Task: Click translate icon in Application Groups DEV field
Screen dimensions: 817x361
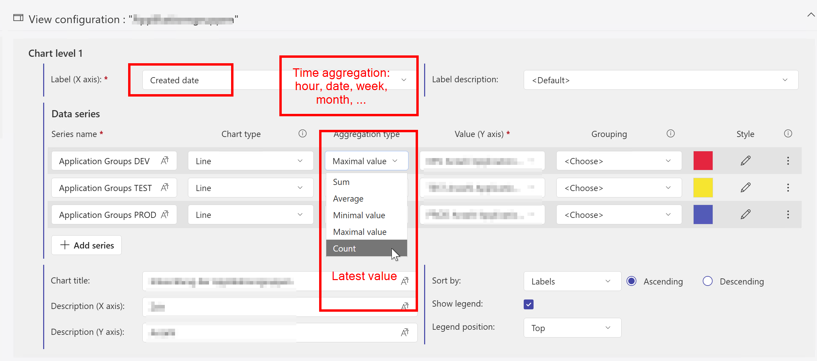Action: pyautogui.click(x=165, y=160)
